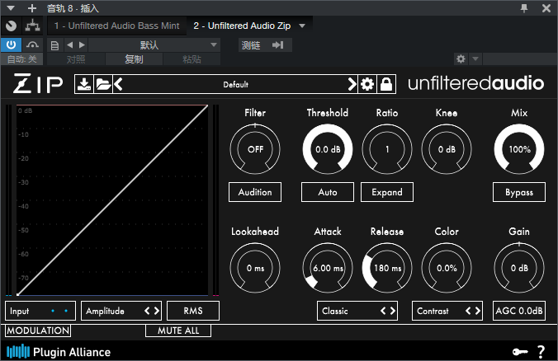Click the Plugin Alliance key icon
The width and height of the screenshot is (558, 361).
click(520, 352)
